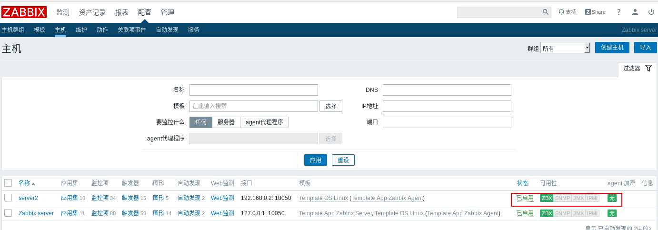Open the Zabbix server host link
This screenshot has height=230, width=658.
(x=36, y=213)
